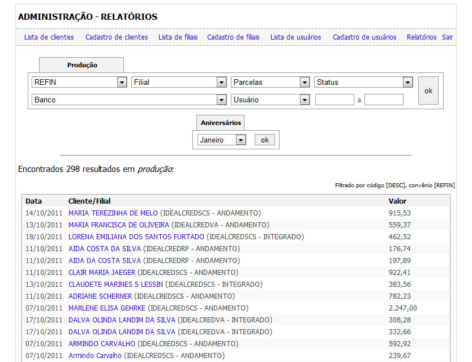Expand the Filial dropdown

point(179,83)
